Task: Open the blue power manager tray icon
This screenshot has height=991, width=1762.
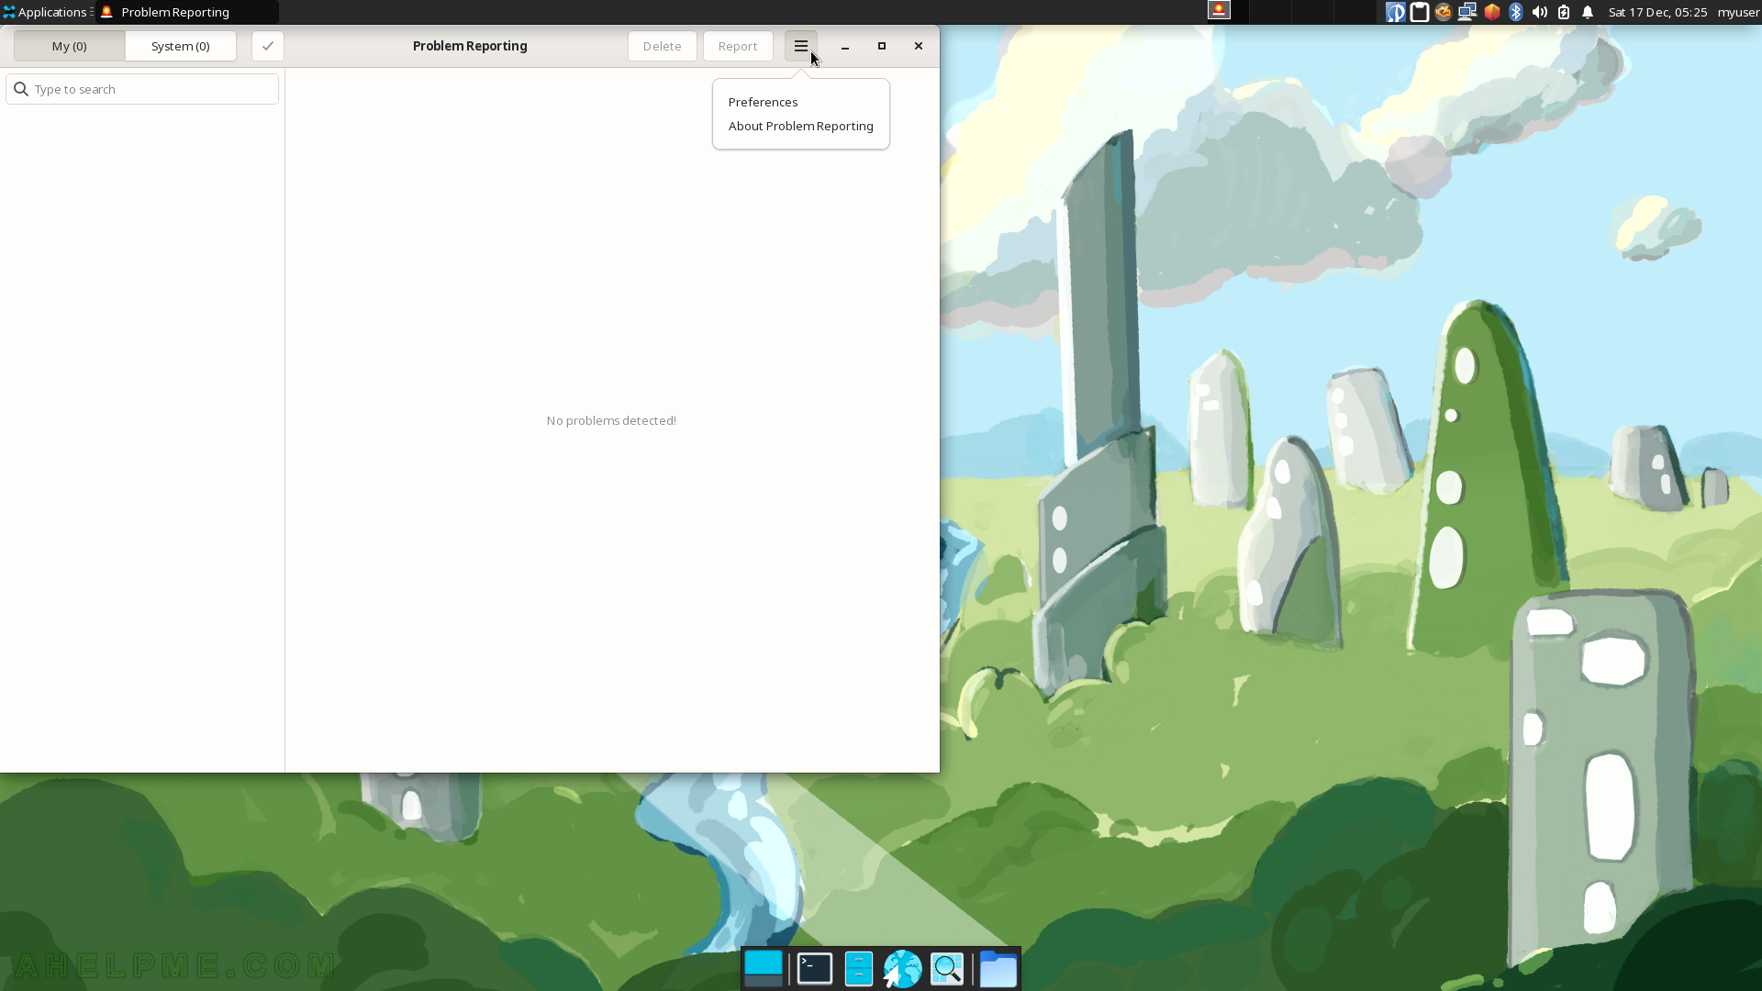Action: [1395, 12]
